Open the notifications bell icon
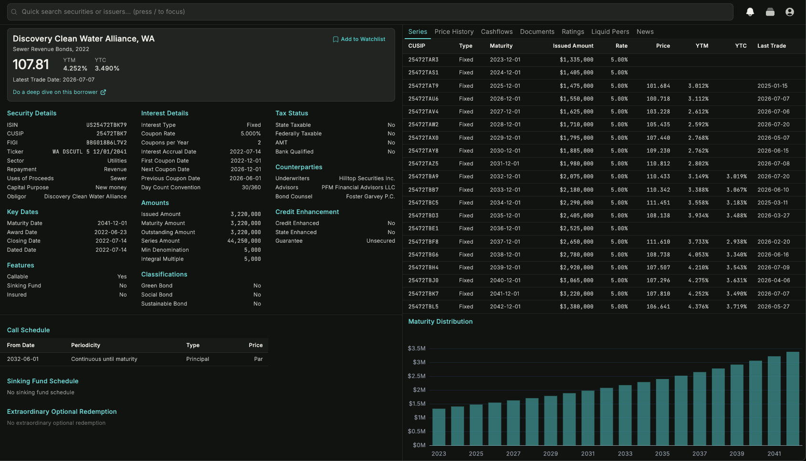806x461 pixels. (750, 12)
